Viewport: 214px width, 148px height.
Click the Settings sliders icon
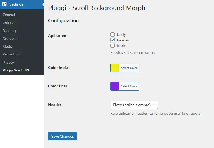pyautogui.click(x=4, y=4)
